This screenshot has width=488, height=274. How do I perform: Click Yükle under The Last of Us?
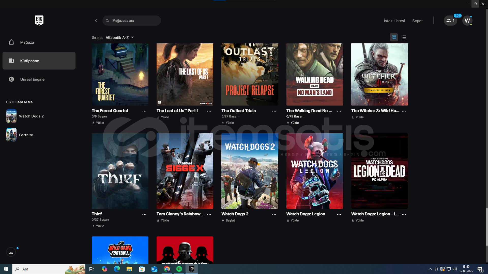click(163, 117)
